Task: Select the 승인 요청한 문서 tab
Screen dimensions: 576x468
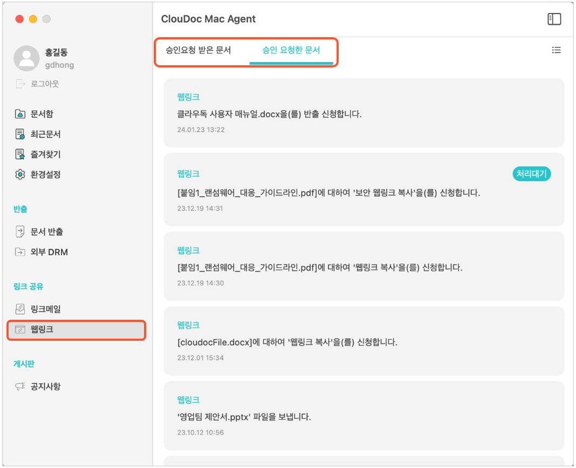Action: [x=291, y=50]
